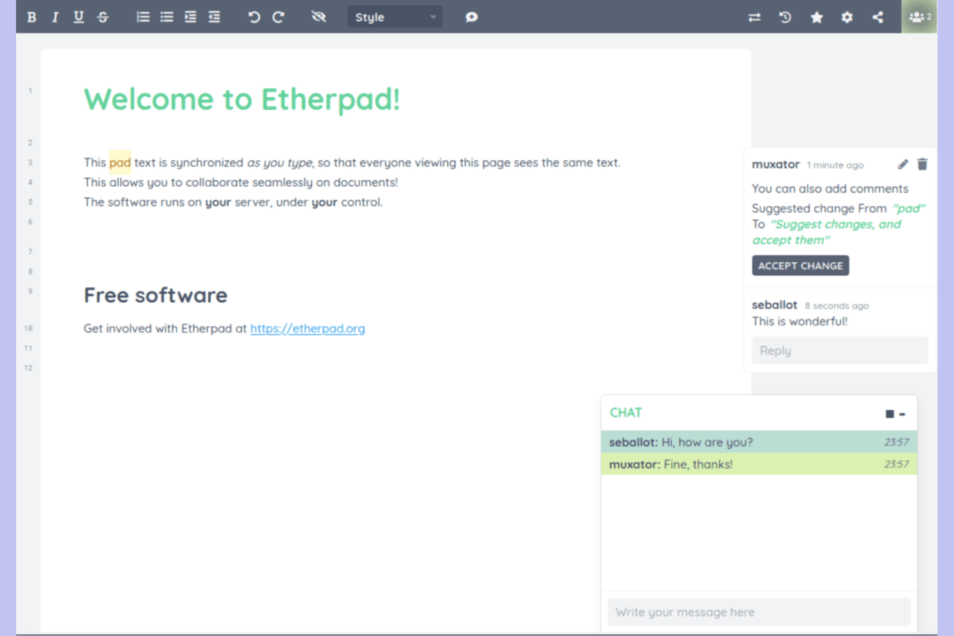Minimize the chat panel

(x=902, y=414)
